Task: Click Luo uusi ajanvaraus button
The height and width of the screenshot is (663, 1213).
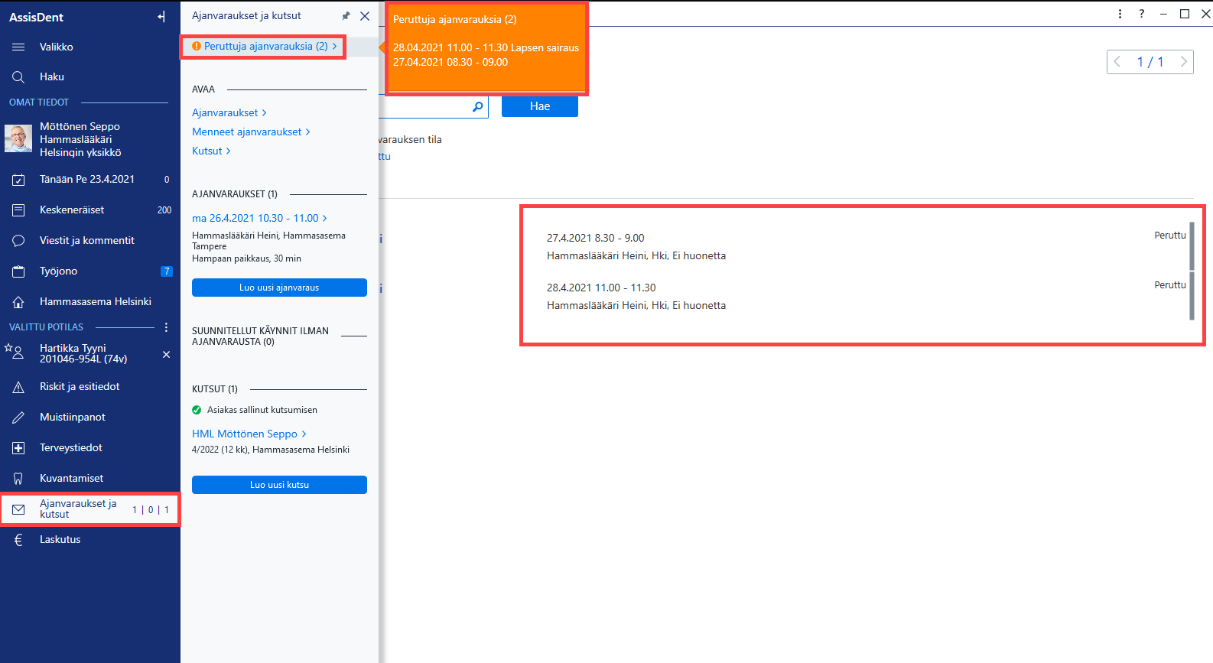Action: point(279,288)
